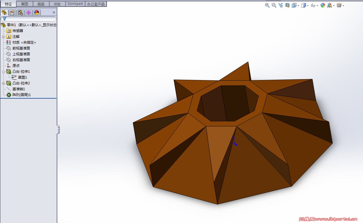Screen dimensions: 363x223
Task: Select the PropertyManager tab icon
Action: (12, 12)
